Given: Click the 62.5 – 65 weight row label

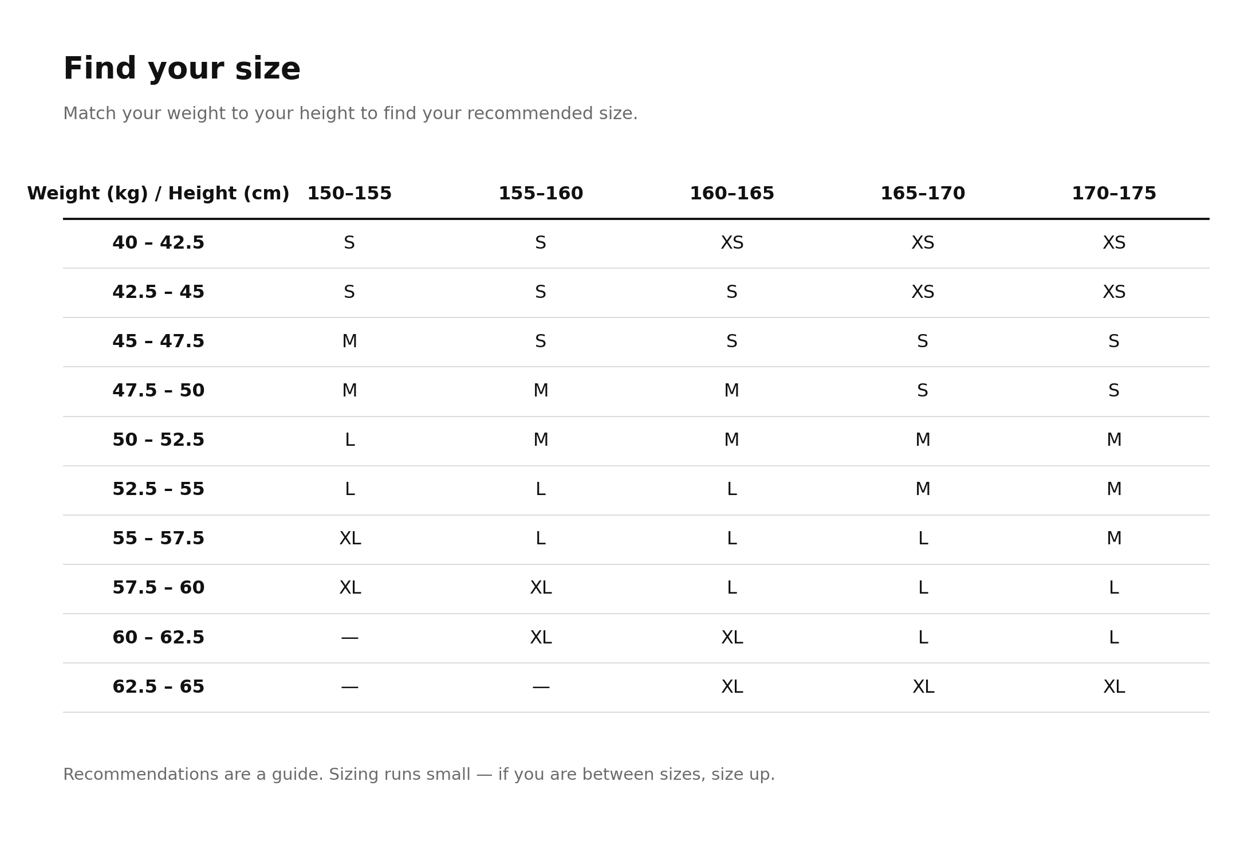Looking at the screenshot, I should pos(158,688).
